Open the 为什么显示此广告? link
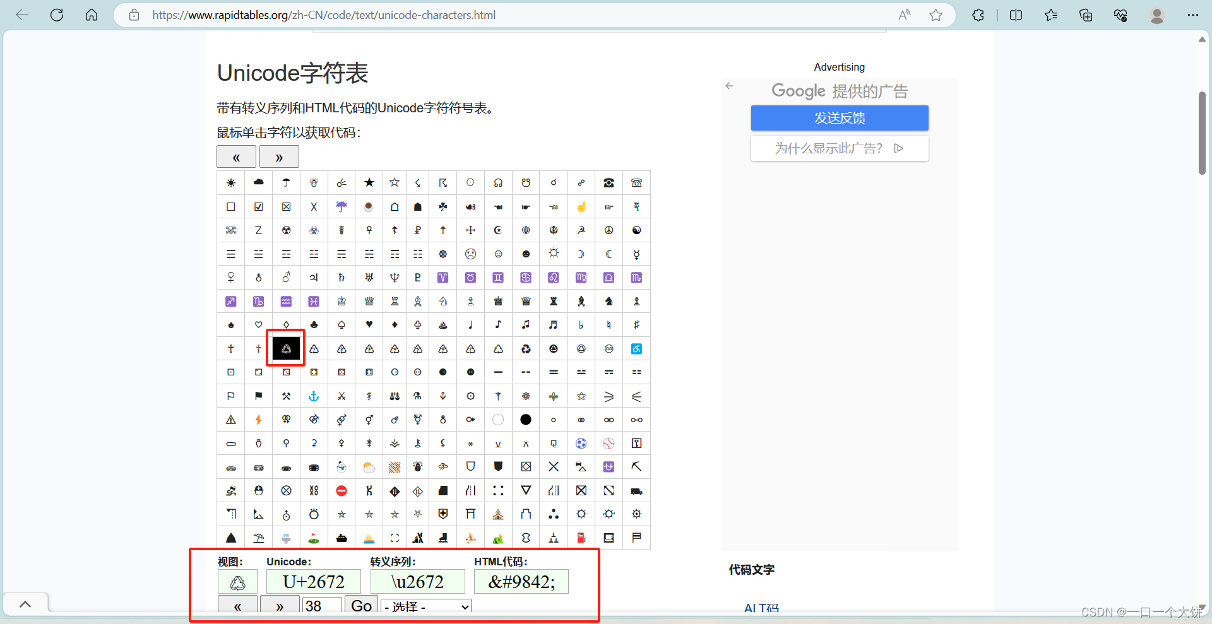The image size is (1212, 624). click(x=840, y=148)
